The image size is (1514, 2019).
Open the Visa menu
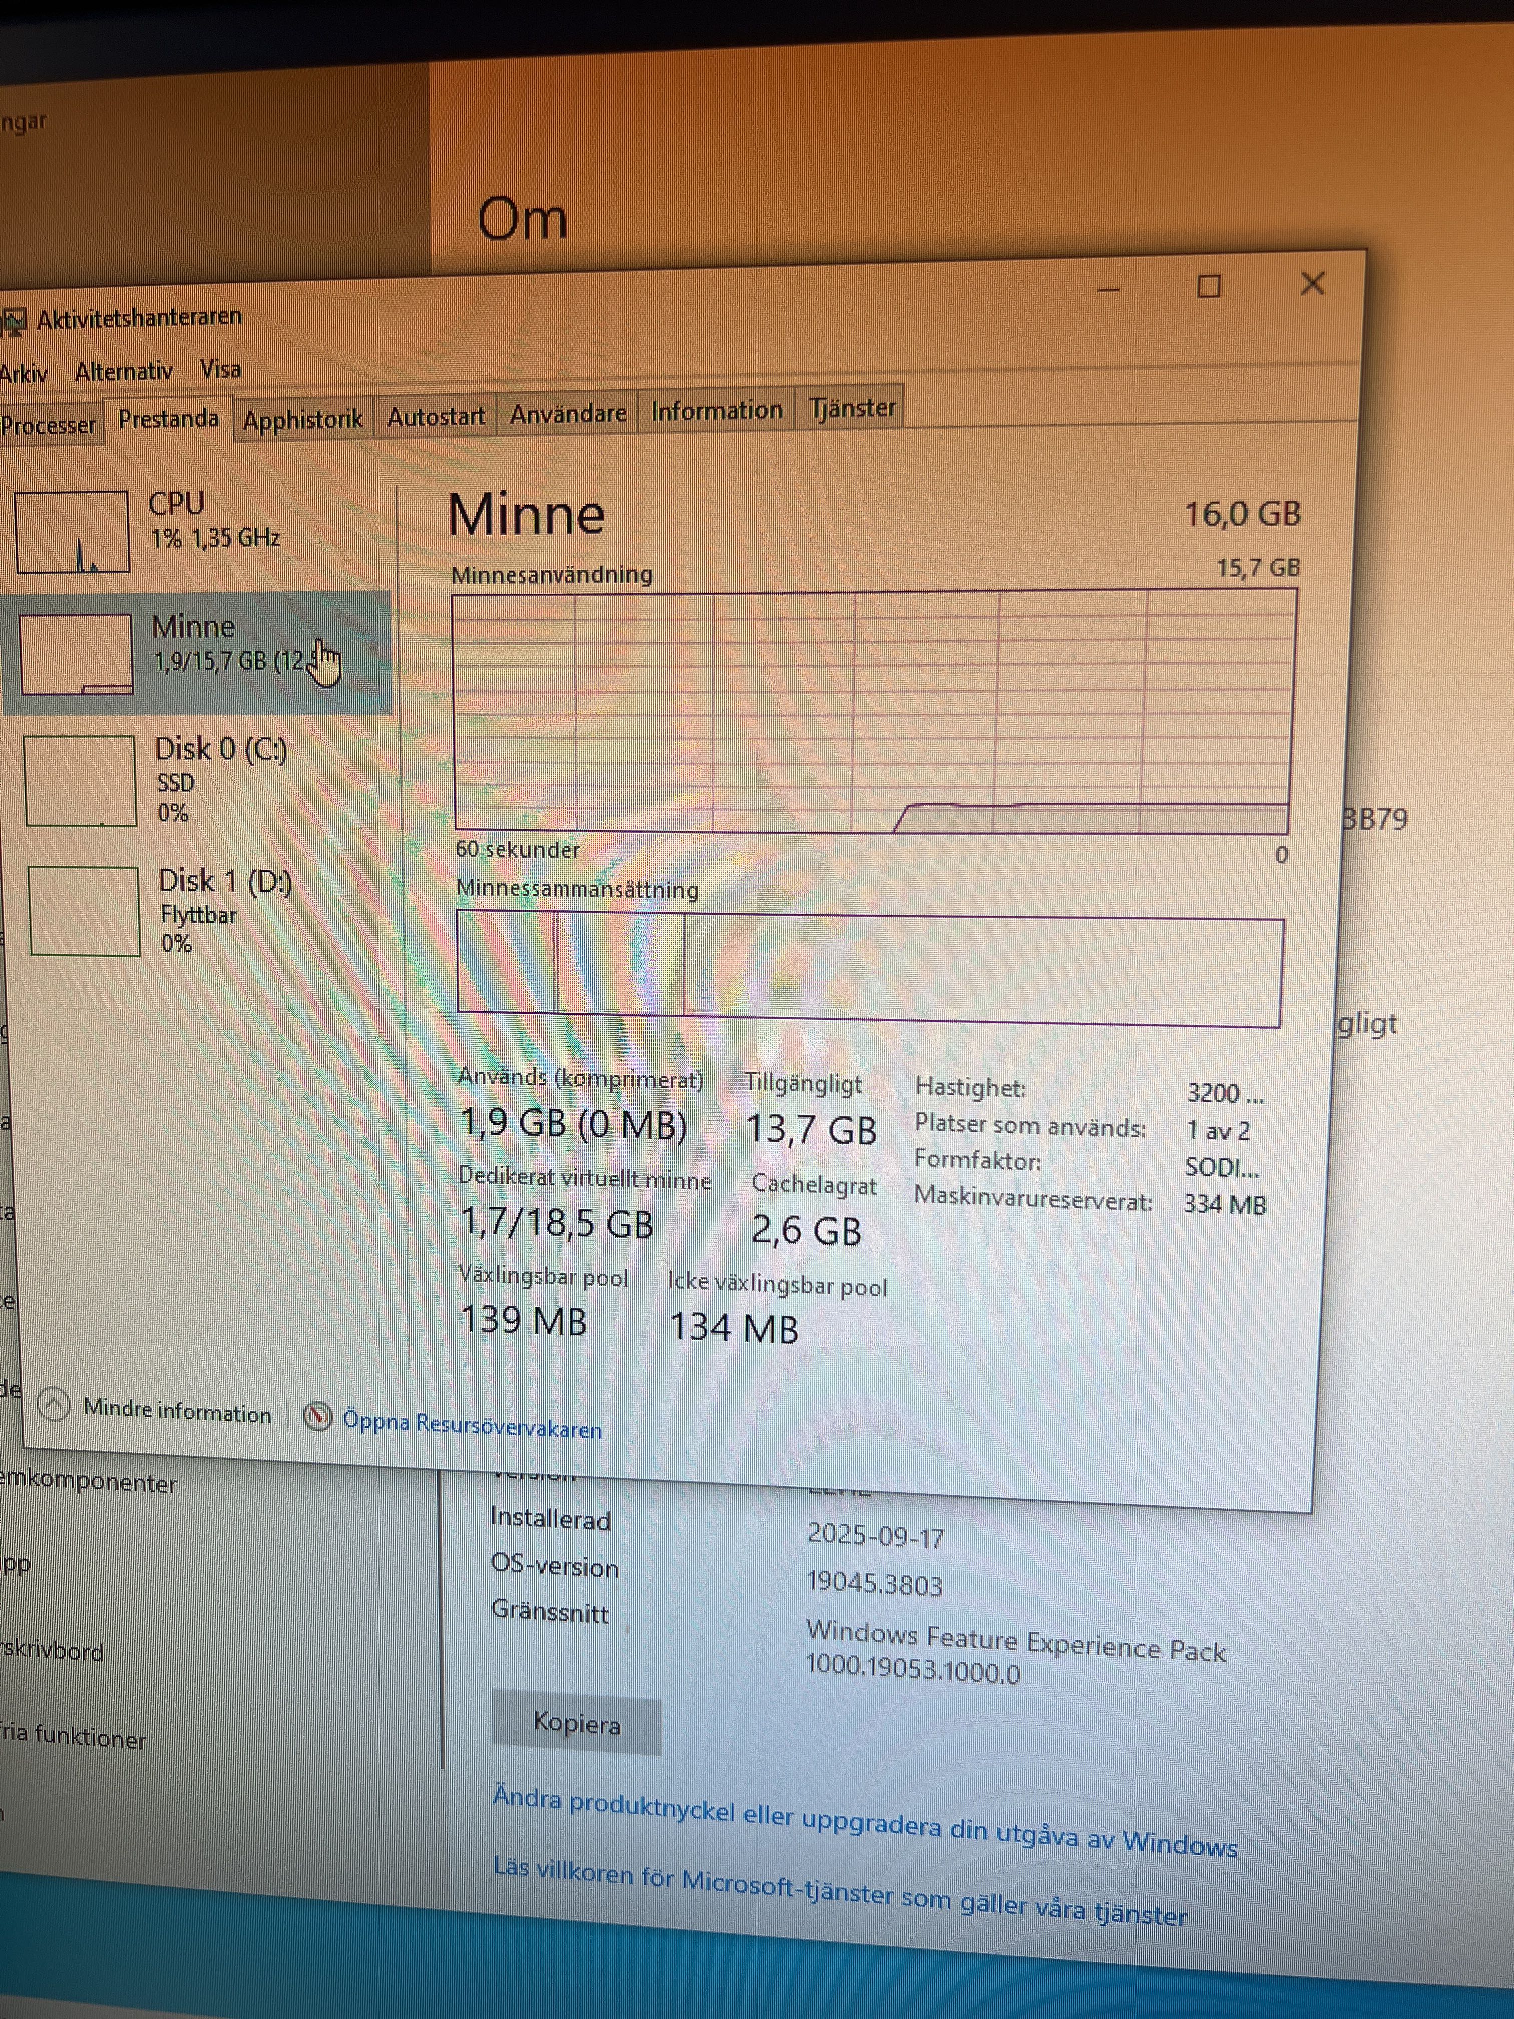(x=220, y=369)
